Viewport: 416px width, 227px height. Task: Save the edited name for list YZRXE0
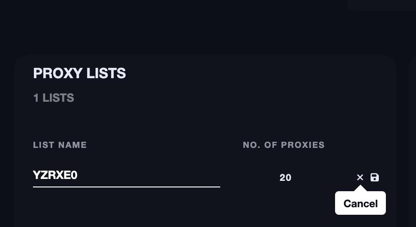coord(375,178)
